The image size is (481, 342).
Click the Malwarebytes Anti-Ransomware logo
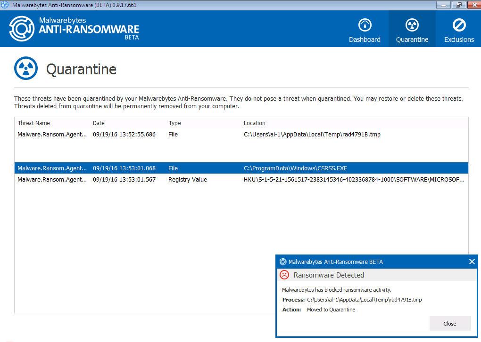pyautogui.click(x=74, y=29)
